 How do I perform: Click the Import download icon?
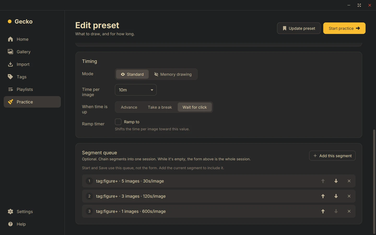pos(10,64)
